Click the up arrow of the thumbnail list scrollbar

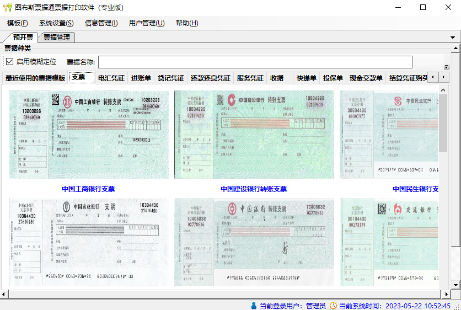pos(443,90)
